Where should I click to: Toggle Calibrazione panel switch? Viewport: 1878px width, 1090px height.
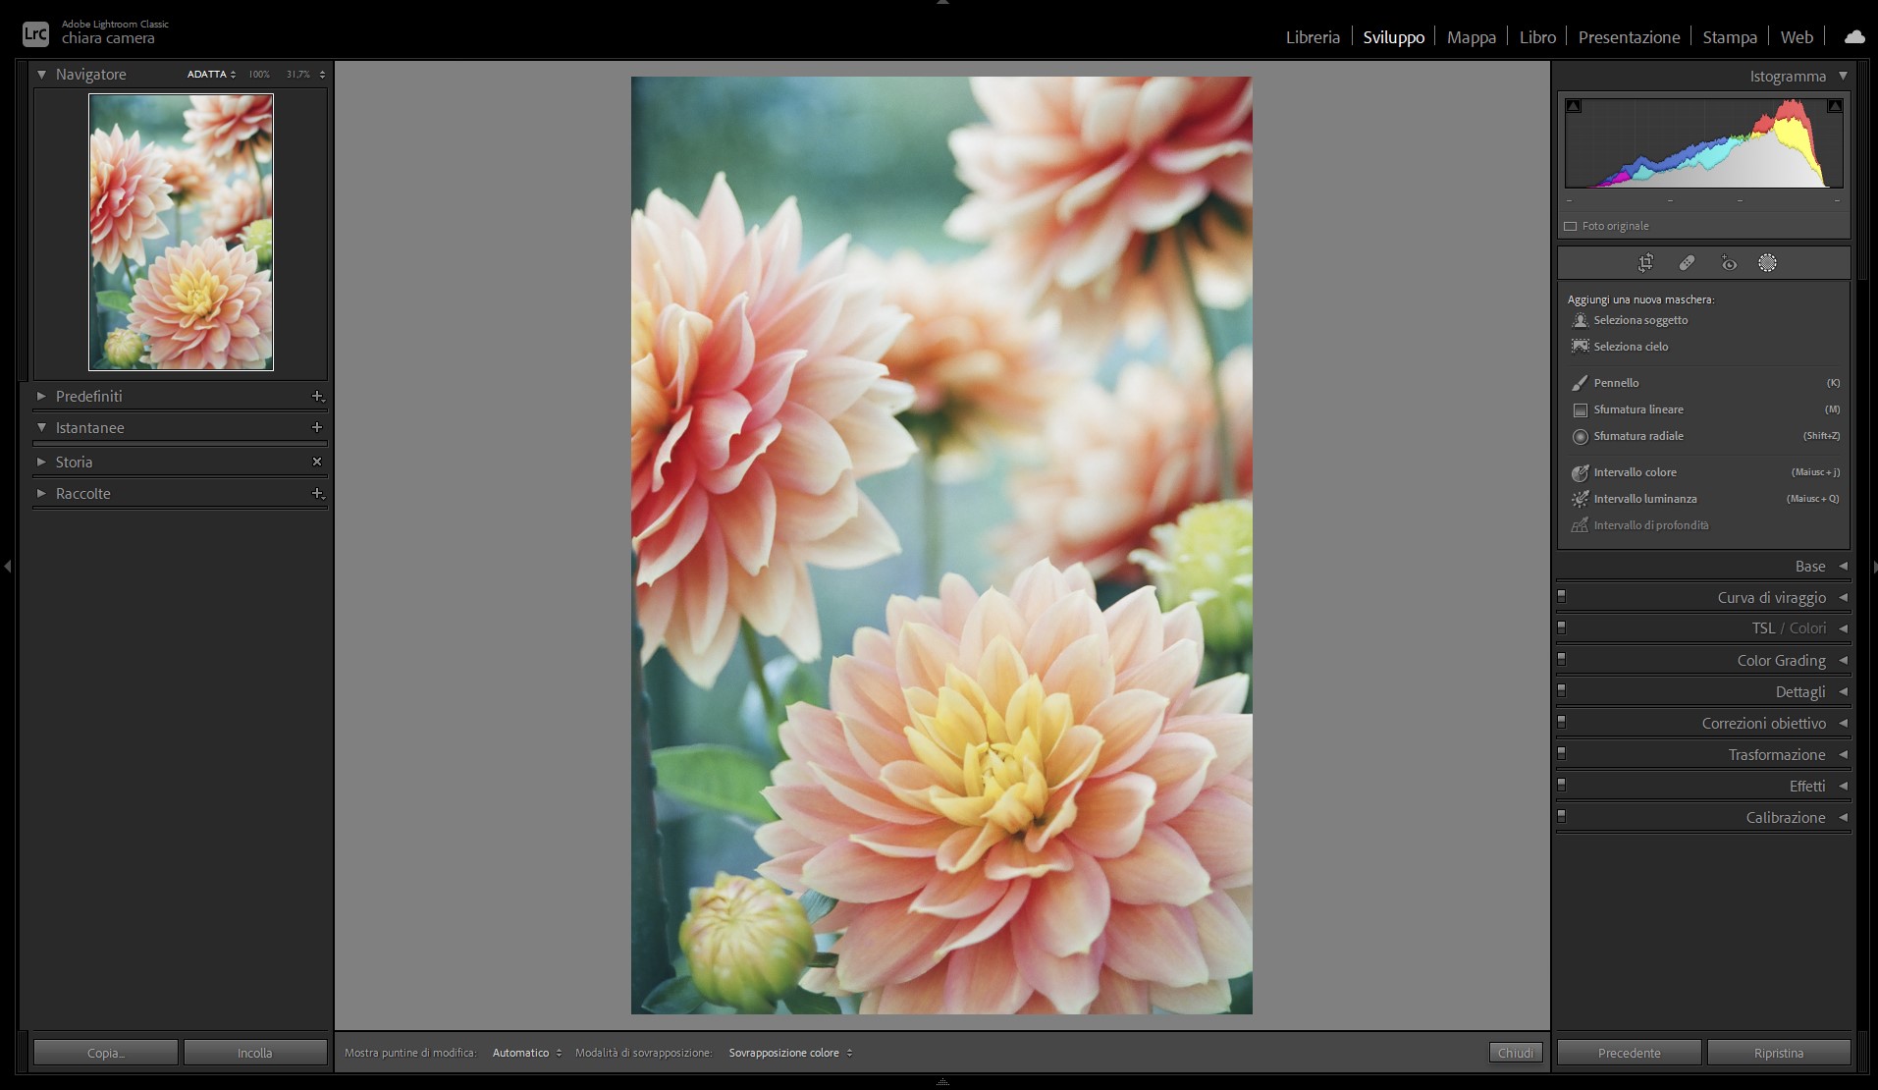click(1562, 815)
